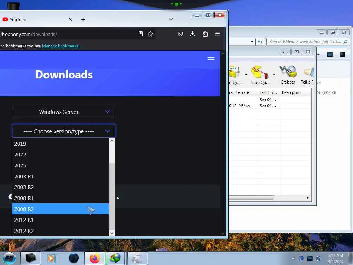This screenshot has height=265, width=353.
Task: Sort by Last Try column header
Action: tap(269, 92)
